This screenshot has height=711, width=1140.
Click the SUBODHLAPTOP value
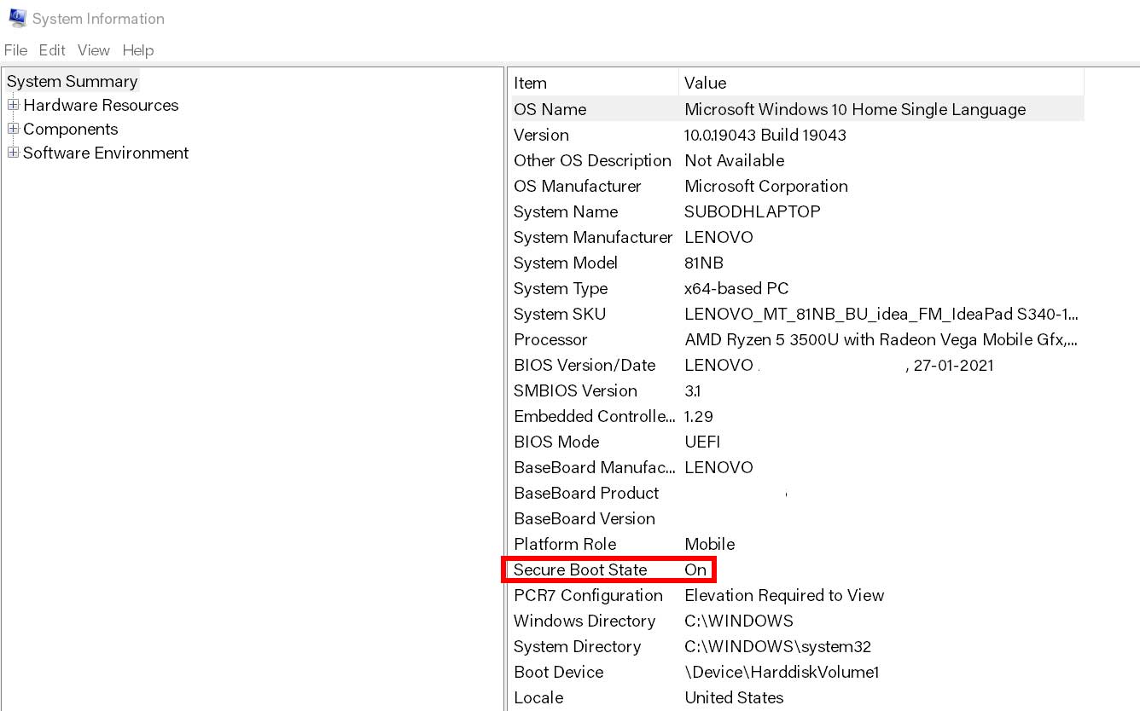753,211
